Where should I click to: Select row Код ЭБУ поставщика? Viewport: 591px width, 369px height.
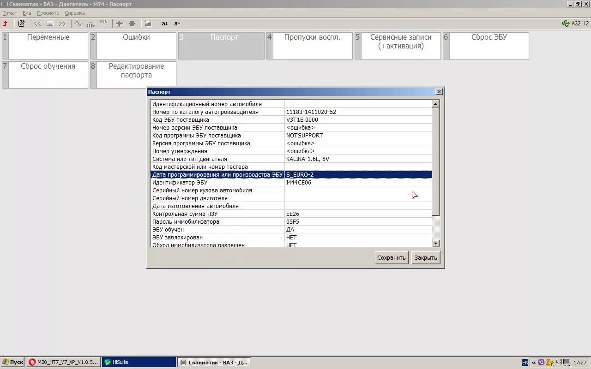(x=291, y=120)
